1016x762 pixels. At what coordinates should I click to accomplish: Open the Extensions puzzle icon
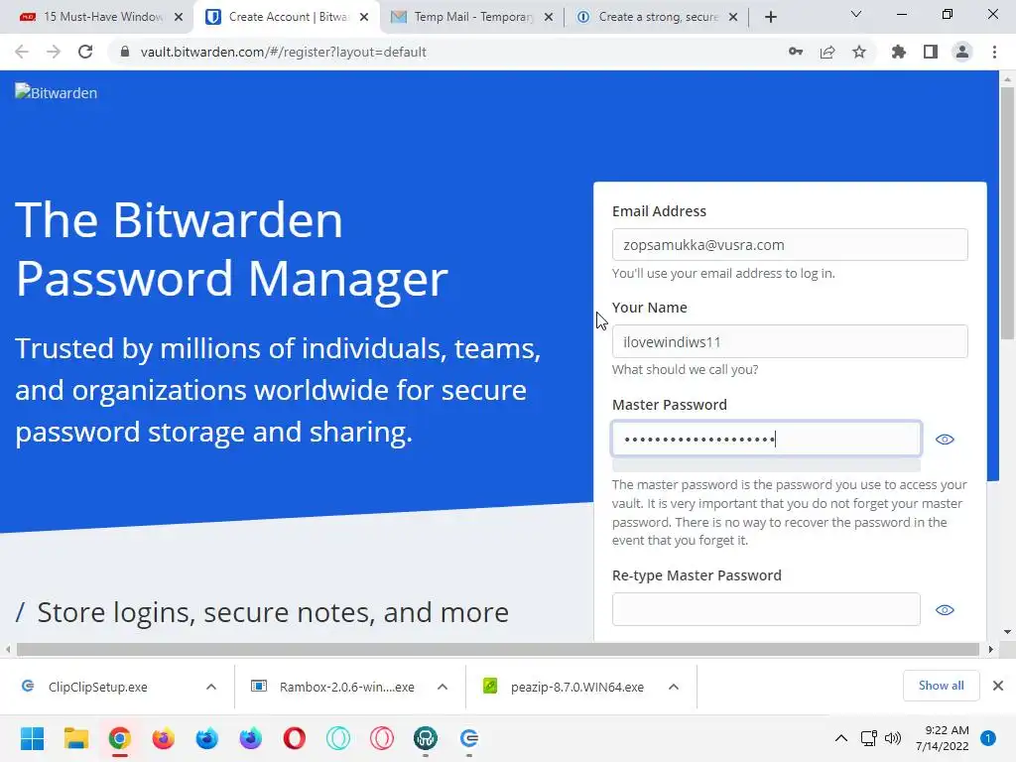pos(899,52)
